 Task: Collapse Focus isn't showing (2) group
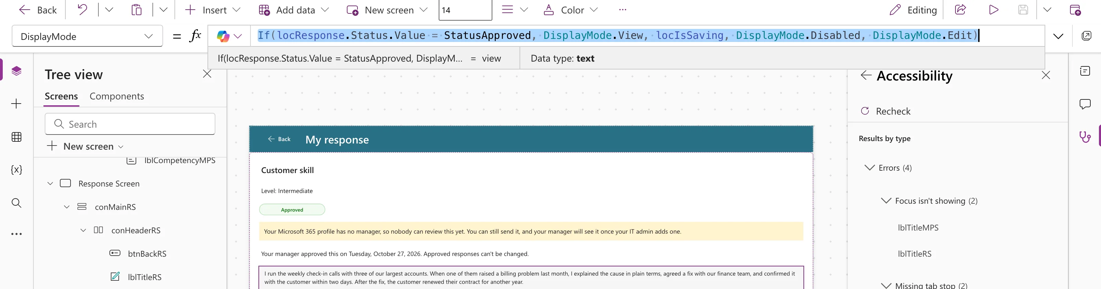coord(886,201)
